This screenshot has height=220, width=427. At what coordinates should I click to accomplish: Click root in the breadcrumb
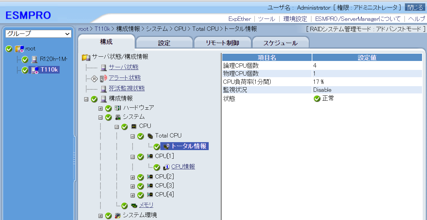tap(83, 29)
